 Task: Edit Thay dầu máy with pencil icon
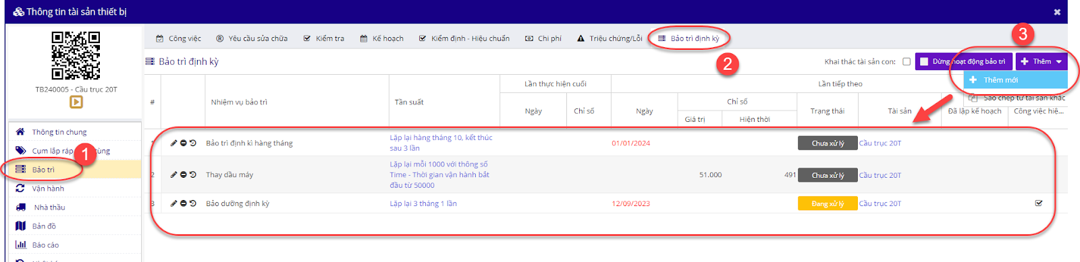point(173,174)
